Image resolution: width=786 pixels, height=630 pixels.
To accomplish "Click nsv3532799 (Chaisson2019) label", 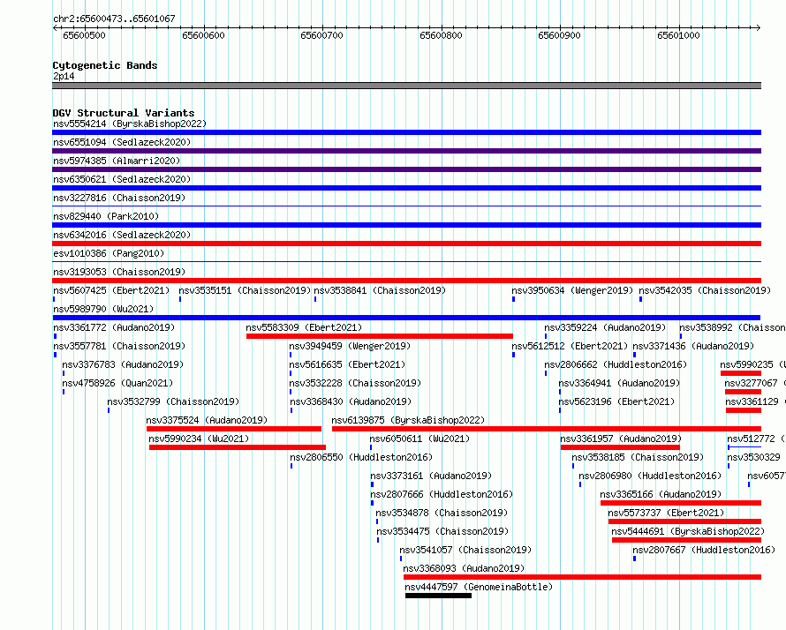I will click(173, 401).
